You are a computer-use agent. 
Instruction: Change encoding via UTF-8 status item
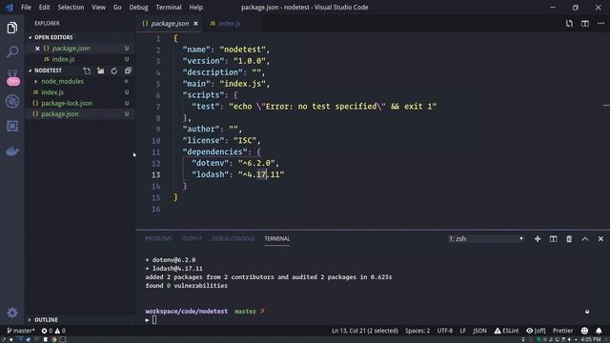445,331
